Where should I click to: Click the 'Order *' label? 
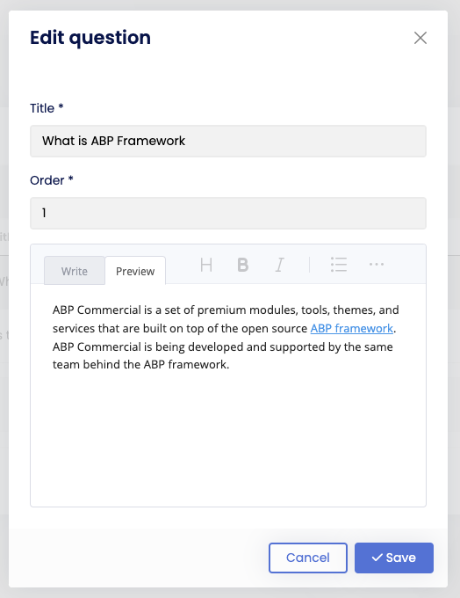(52, 180)
